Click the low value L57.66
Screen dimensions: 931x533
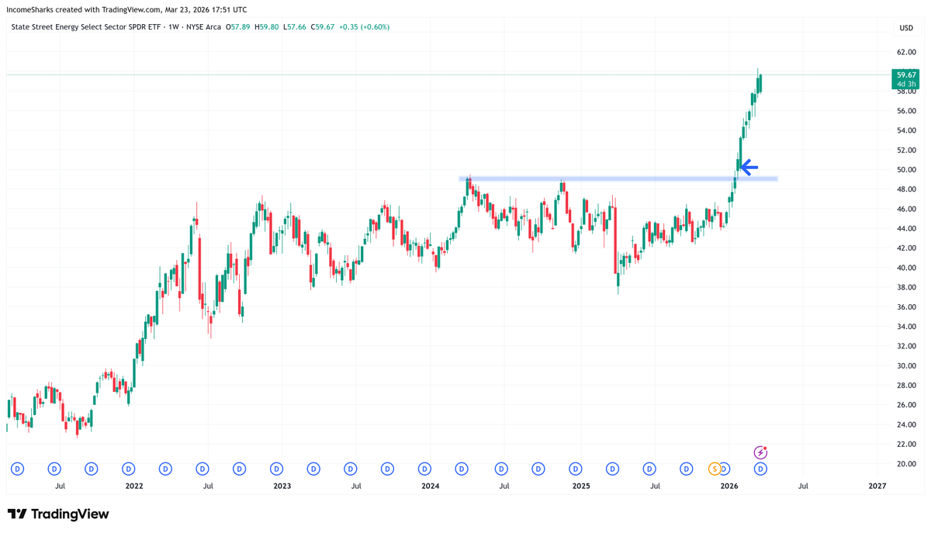coord(296,27)
